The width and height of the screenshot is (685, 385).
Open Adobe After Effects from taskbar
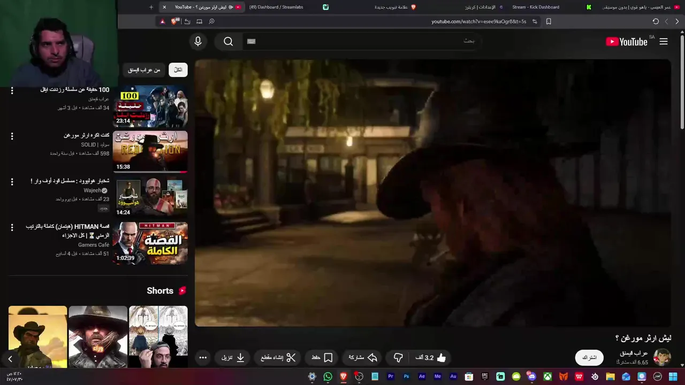coord(422,376)
